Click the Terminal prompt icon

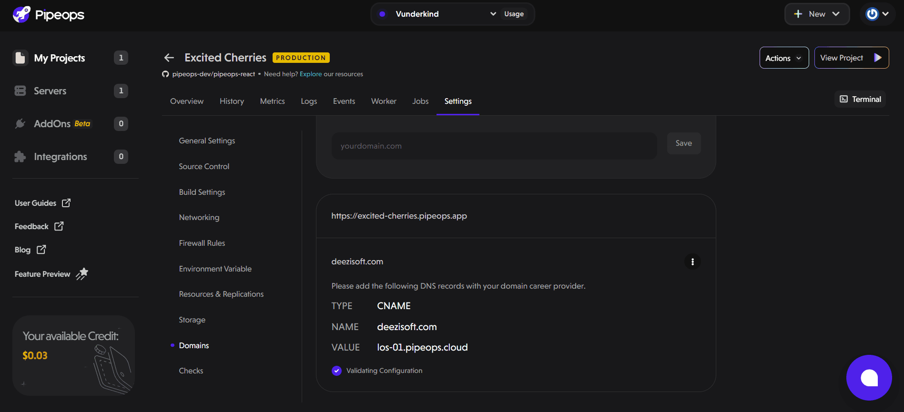[x=844, y=99]
